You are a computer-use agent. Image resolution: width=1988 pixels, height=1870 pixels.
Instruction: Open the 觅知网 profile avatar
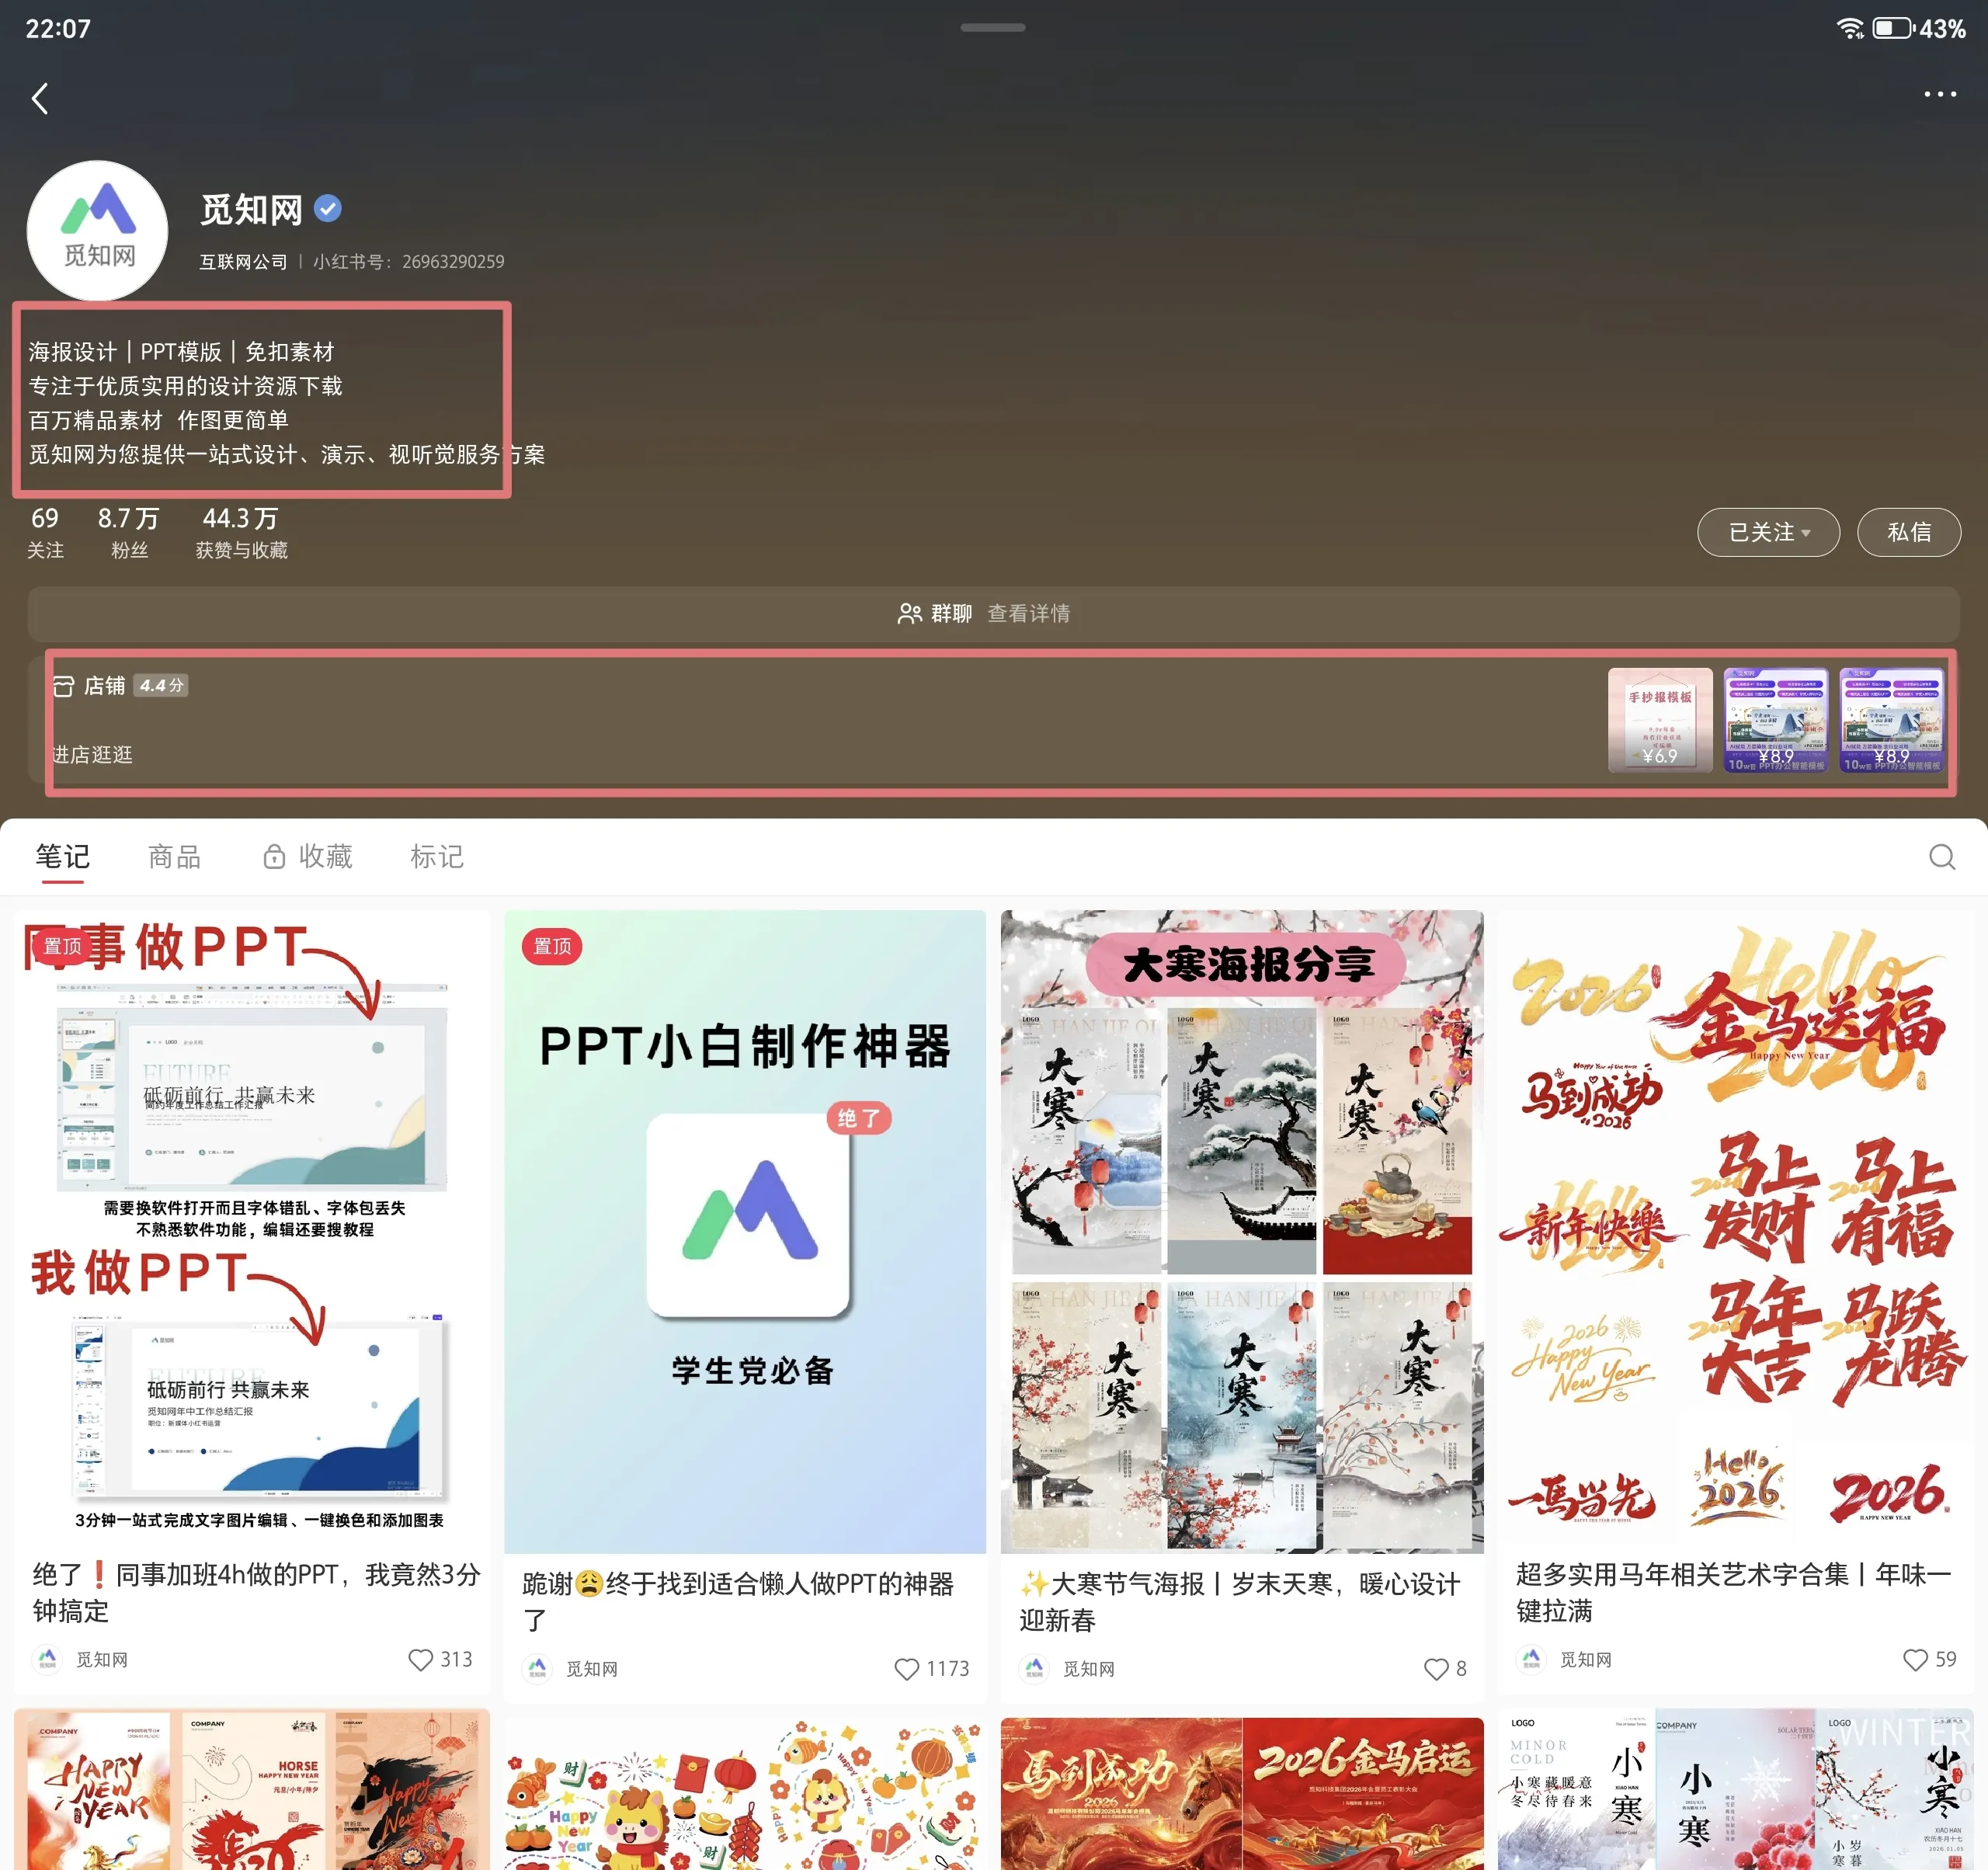pos(97,230)
